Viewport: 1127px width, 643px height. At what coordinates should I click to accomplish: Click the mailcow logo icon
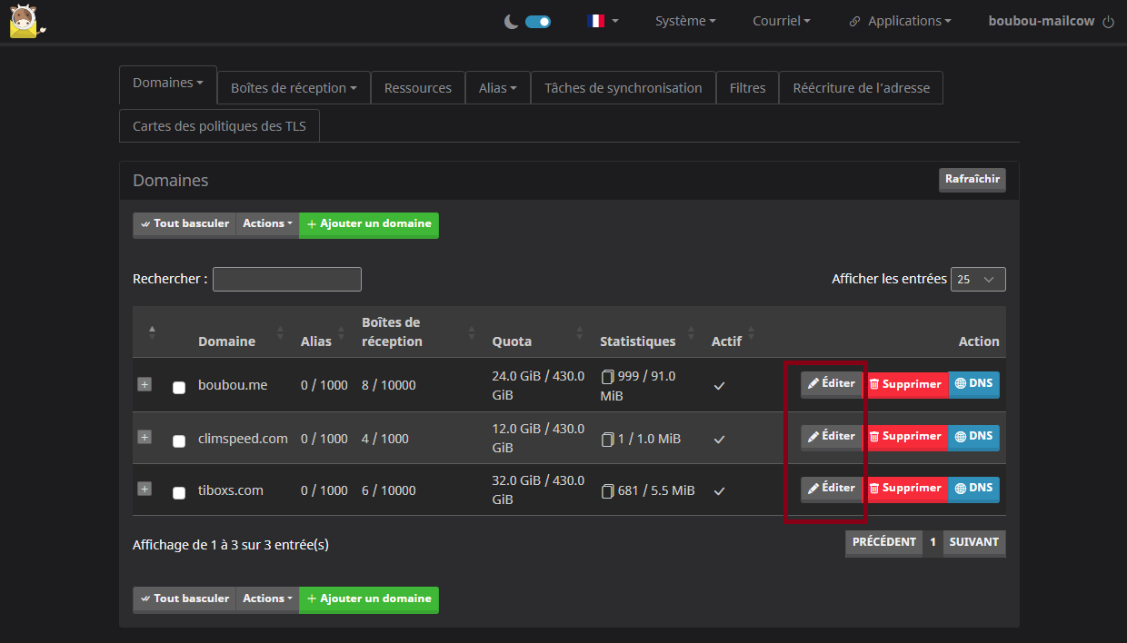26,21
